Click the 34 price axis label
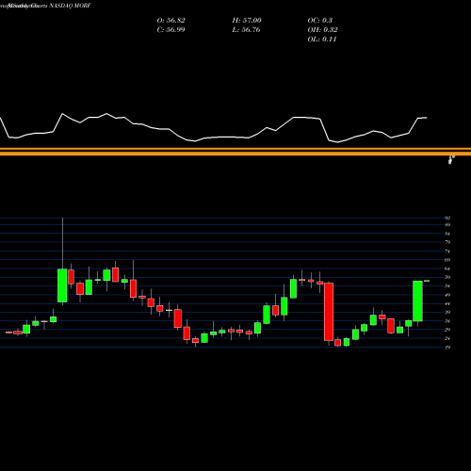The image size is (471, 471). (x=447, y=320)
